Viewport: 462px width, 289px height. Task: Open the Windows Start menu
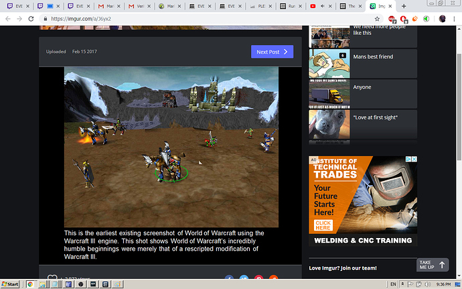(10, 284)
